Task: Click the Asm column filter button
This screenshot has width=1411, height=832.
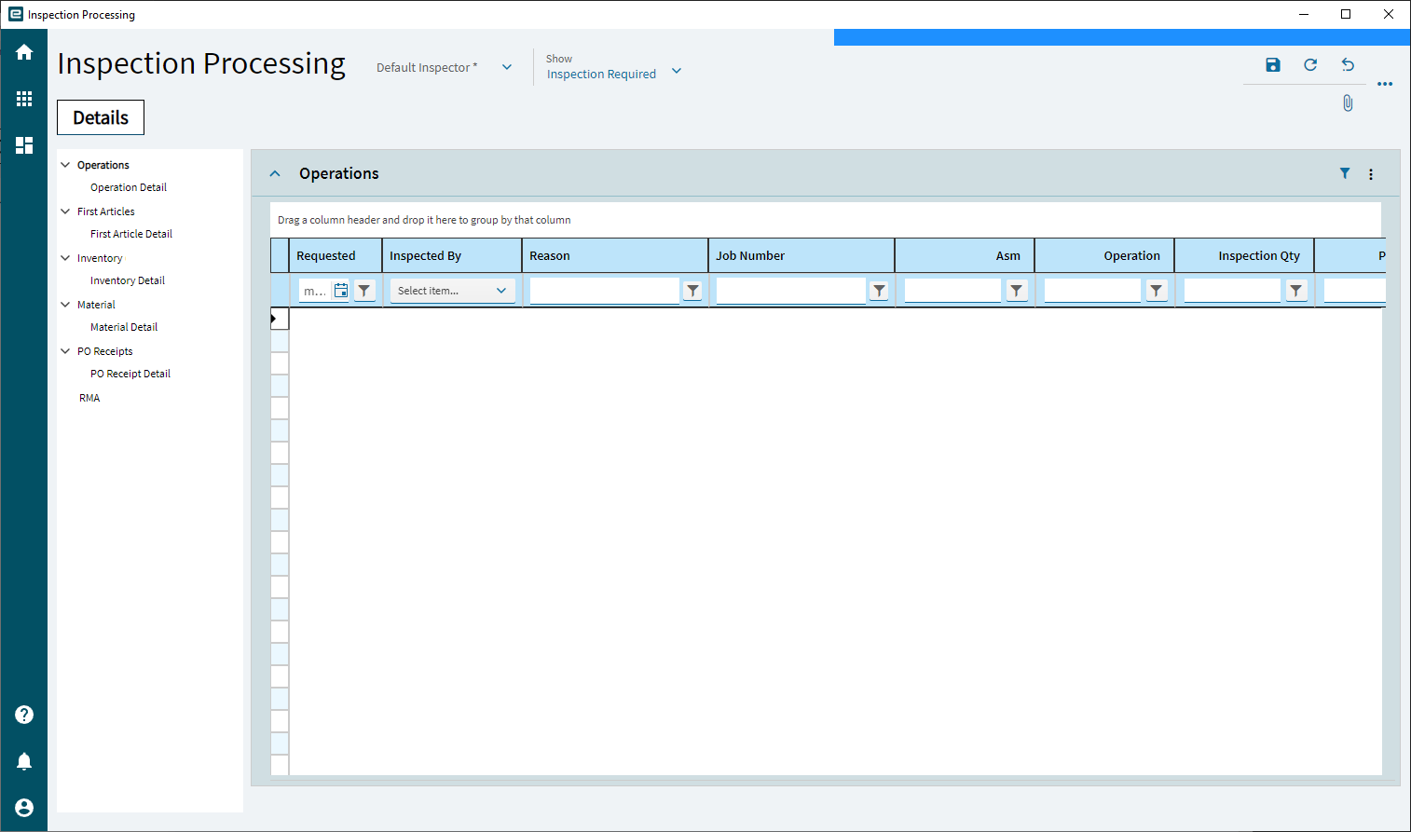Action: [x=1017, y=291]
